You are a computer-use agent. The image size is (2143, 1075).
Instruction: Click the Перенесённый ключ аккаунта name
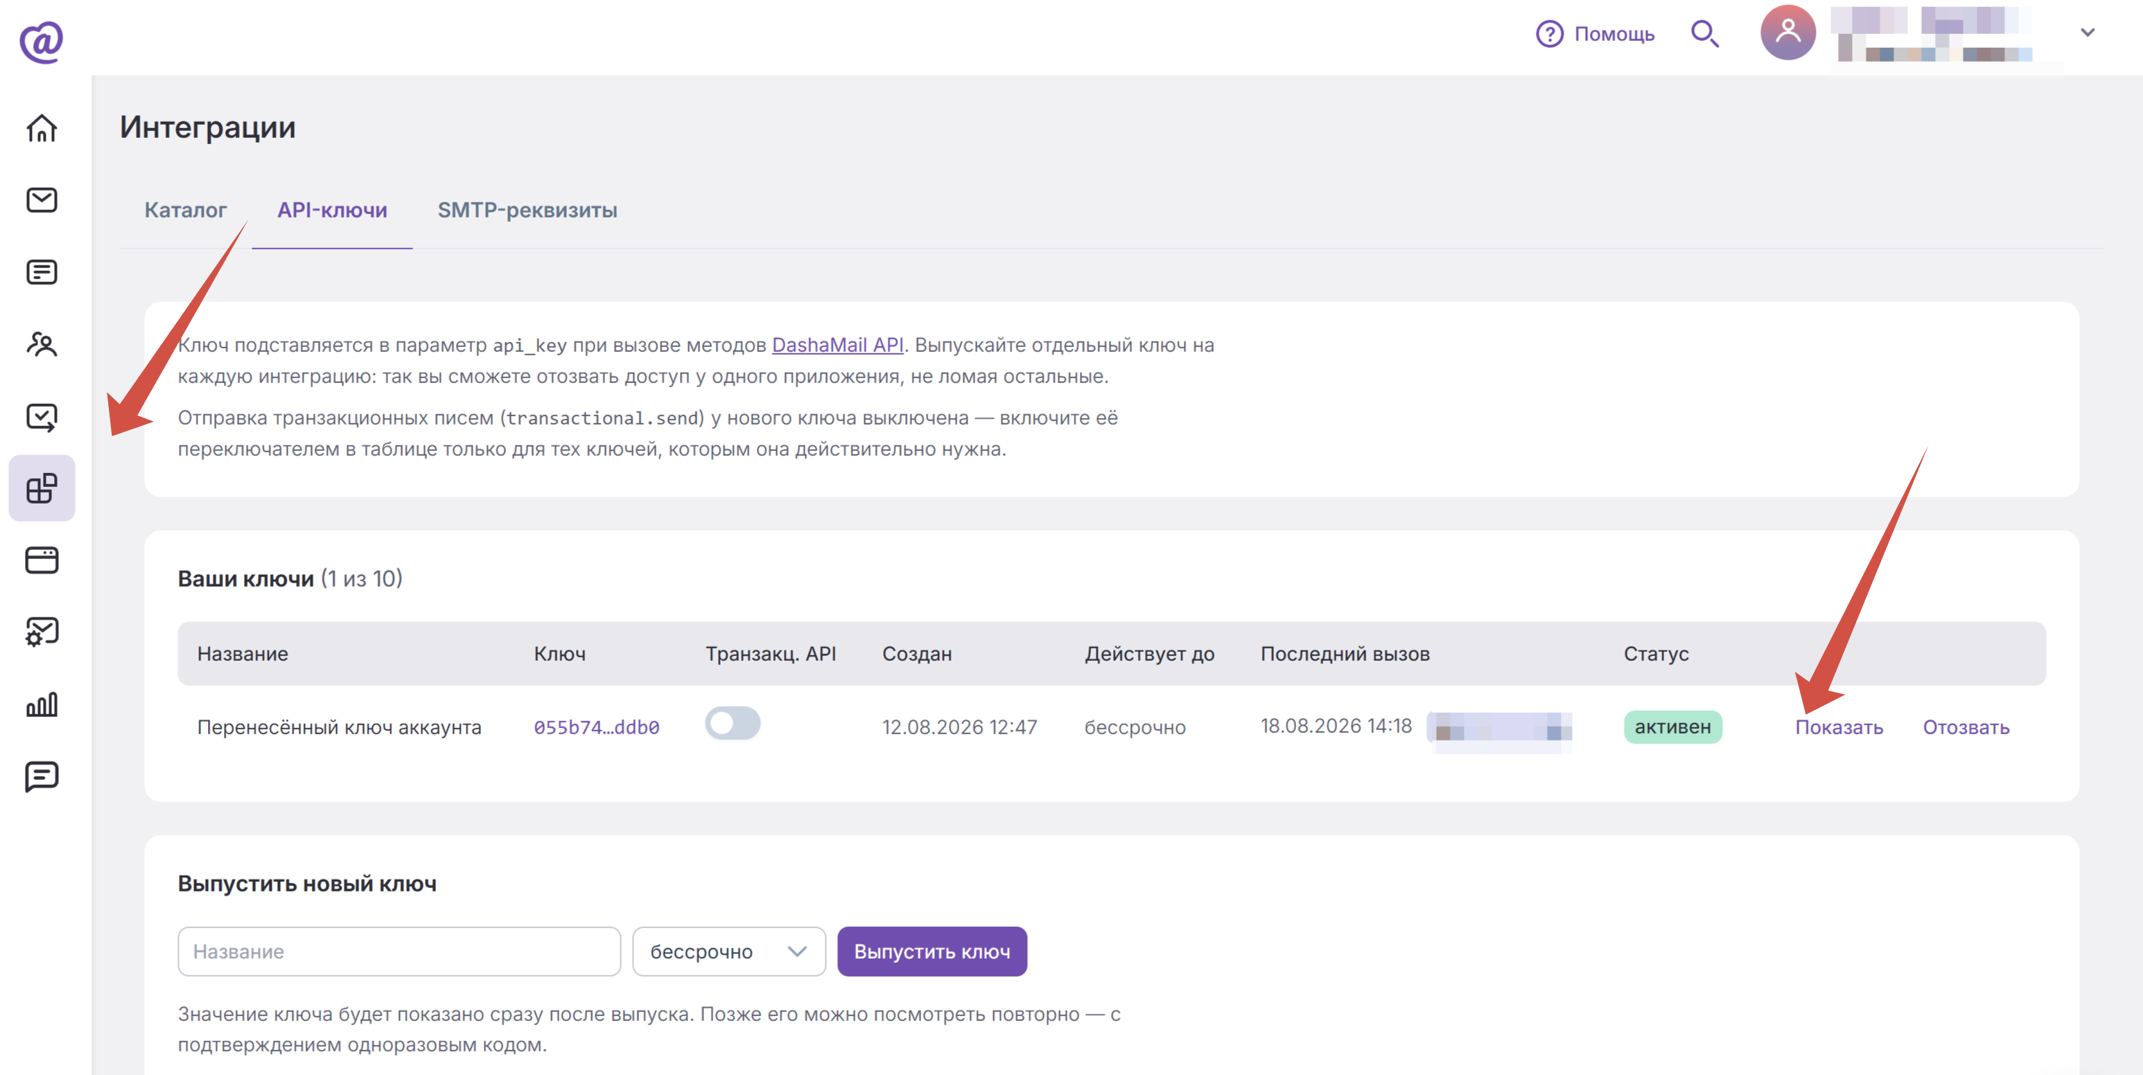tap(339, 727)
